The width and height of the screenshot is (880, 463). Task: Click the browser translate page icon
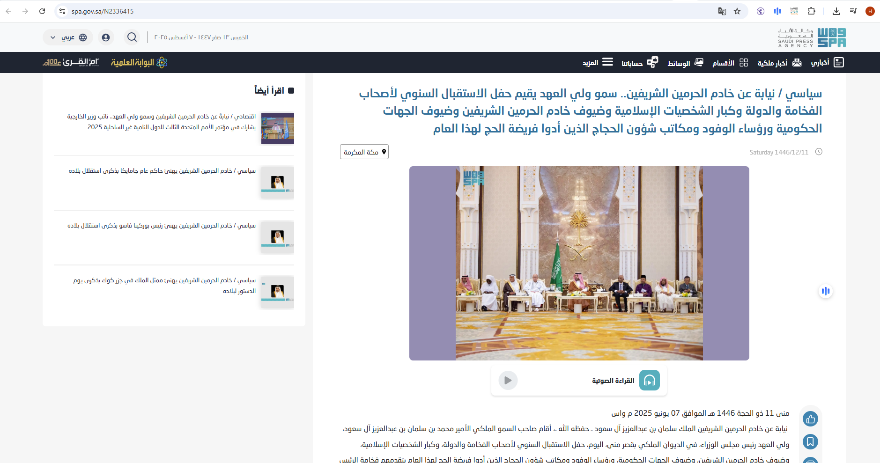[722, 11]
